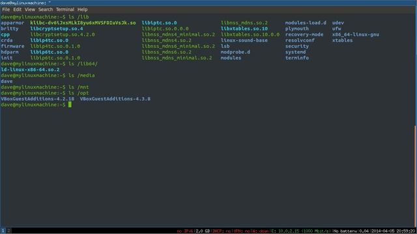Click the window title 'dave@mylinuxmachine: ~'
This screenshot has width=417, height=234.
point(26,3)
